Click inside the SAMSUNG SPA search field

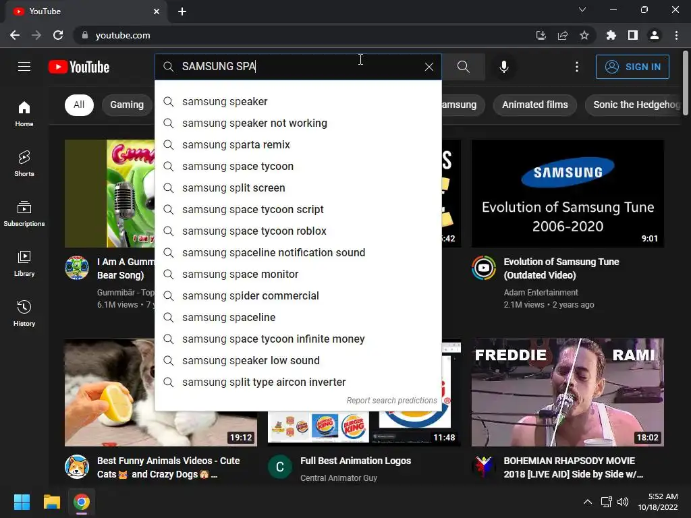point(300,67)
